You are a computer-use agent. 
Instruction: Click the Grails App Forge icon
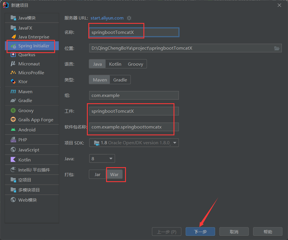coord(13,120)
